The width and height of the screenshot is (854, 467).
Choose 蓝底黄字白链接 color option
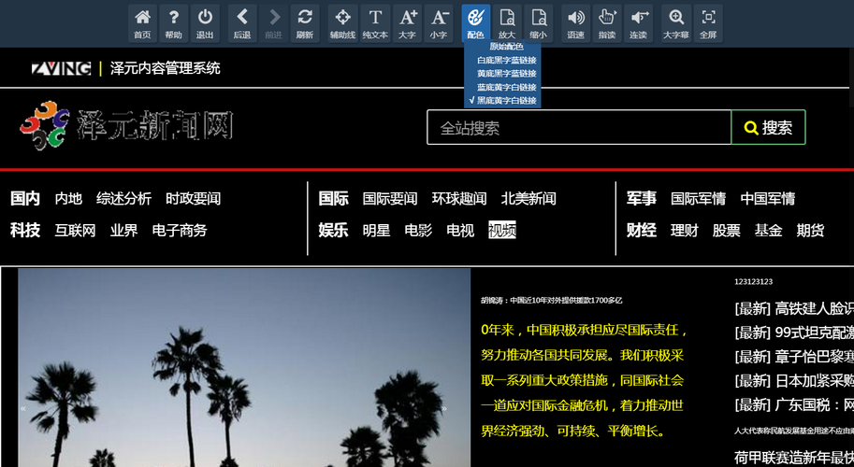[x=506, y=87]
